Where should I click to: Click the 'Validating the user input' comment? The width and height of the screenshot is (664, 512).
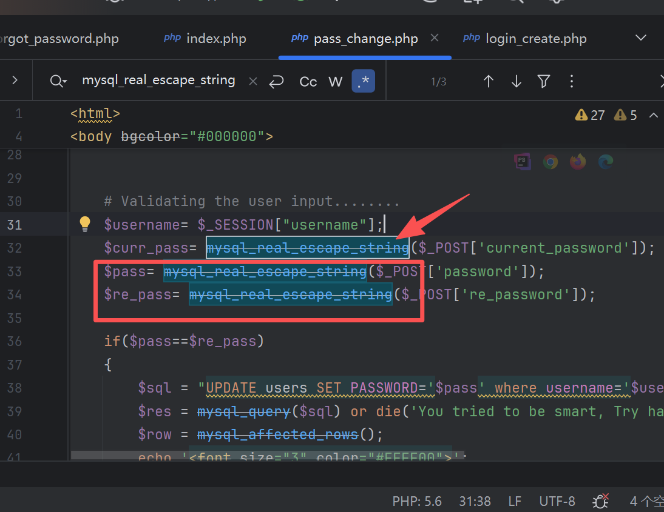click(x=251, y=201)
